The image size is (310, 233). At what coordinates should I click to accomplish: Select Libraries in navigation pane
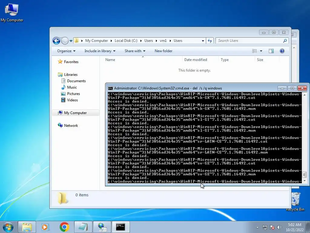coord(71,75)
